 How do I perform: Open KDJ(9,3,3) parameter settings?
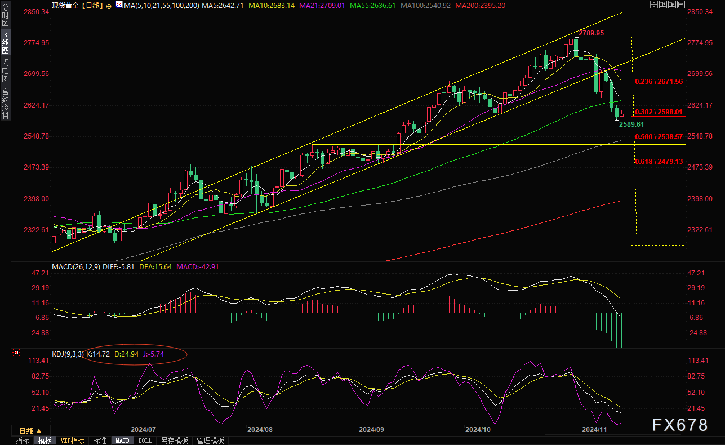pos(68,354)
